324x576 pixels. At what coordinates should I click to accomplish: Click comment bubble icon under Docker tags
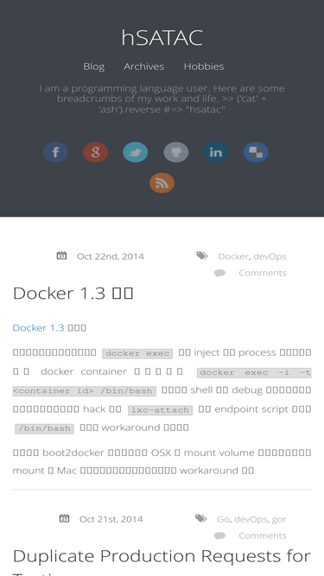tap(219, 273)
